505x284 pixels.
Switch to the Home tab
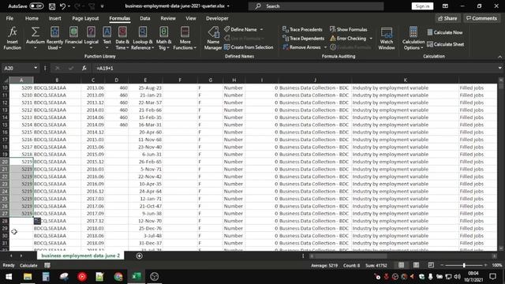coord(32,18)
